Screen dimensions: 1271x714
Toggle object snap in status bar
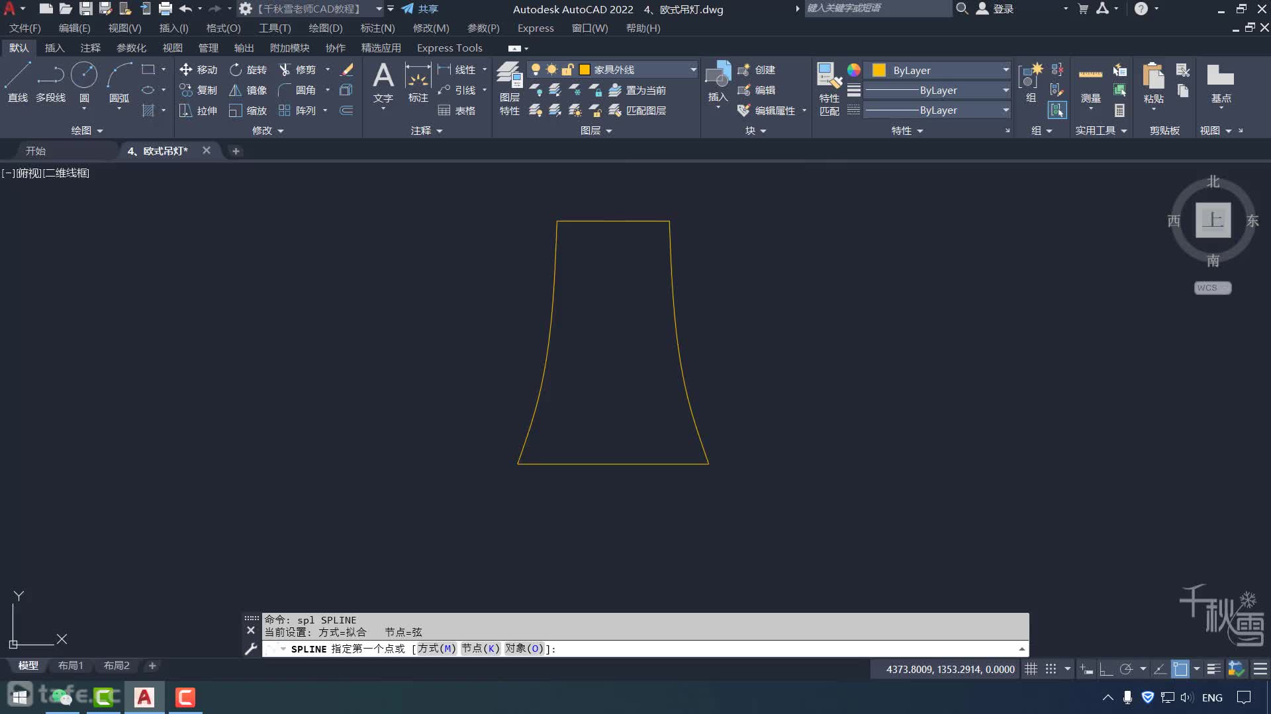[1180, 669]
